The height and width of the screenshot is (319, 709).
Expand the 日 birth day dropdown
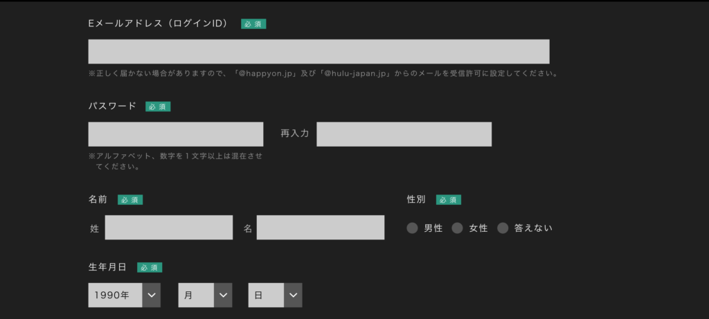(275, 295)
